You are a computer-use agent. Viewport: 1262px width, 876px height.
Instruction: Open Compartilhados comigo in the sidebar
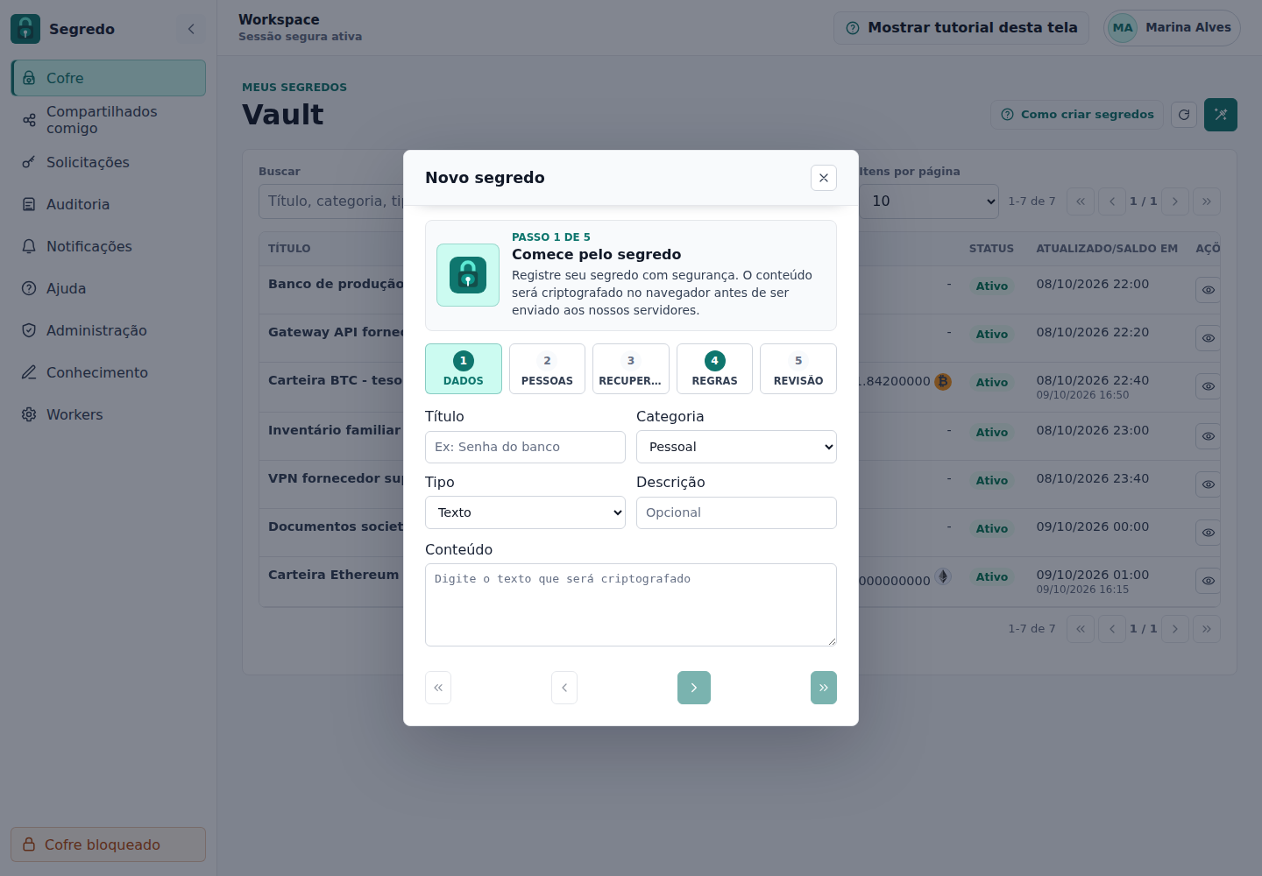pos(109,120)
